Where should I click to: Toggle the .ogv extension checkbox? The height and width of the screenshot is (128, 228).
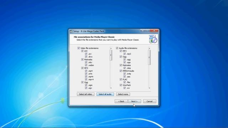click(86, 88)
